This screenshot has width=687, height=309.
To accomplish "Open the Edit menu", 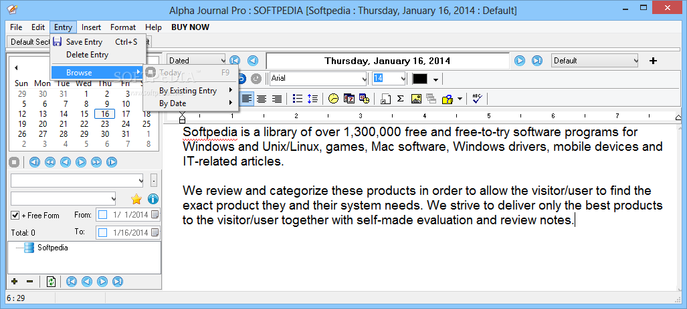I will point(38,27).
